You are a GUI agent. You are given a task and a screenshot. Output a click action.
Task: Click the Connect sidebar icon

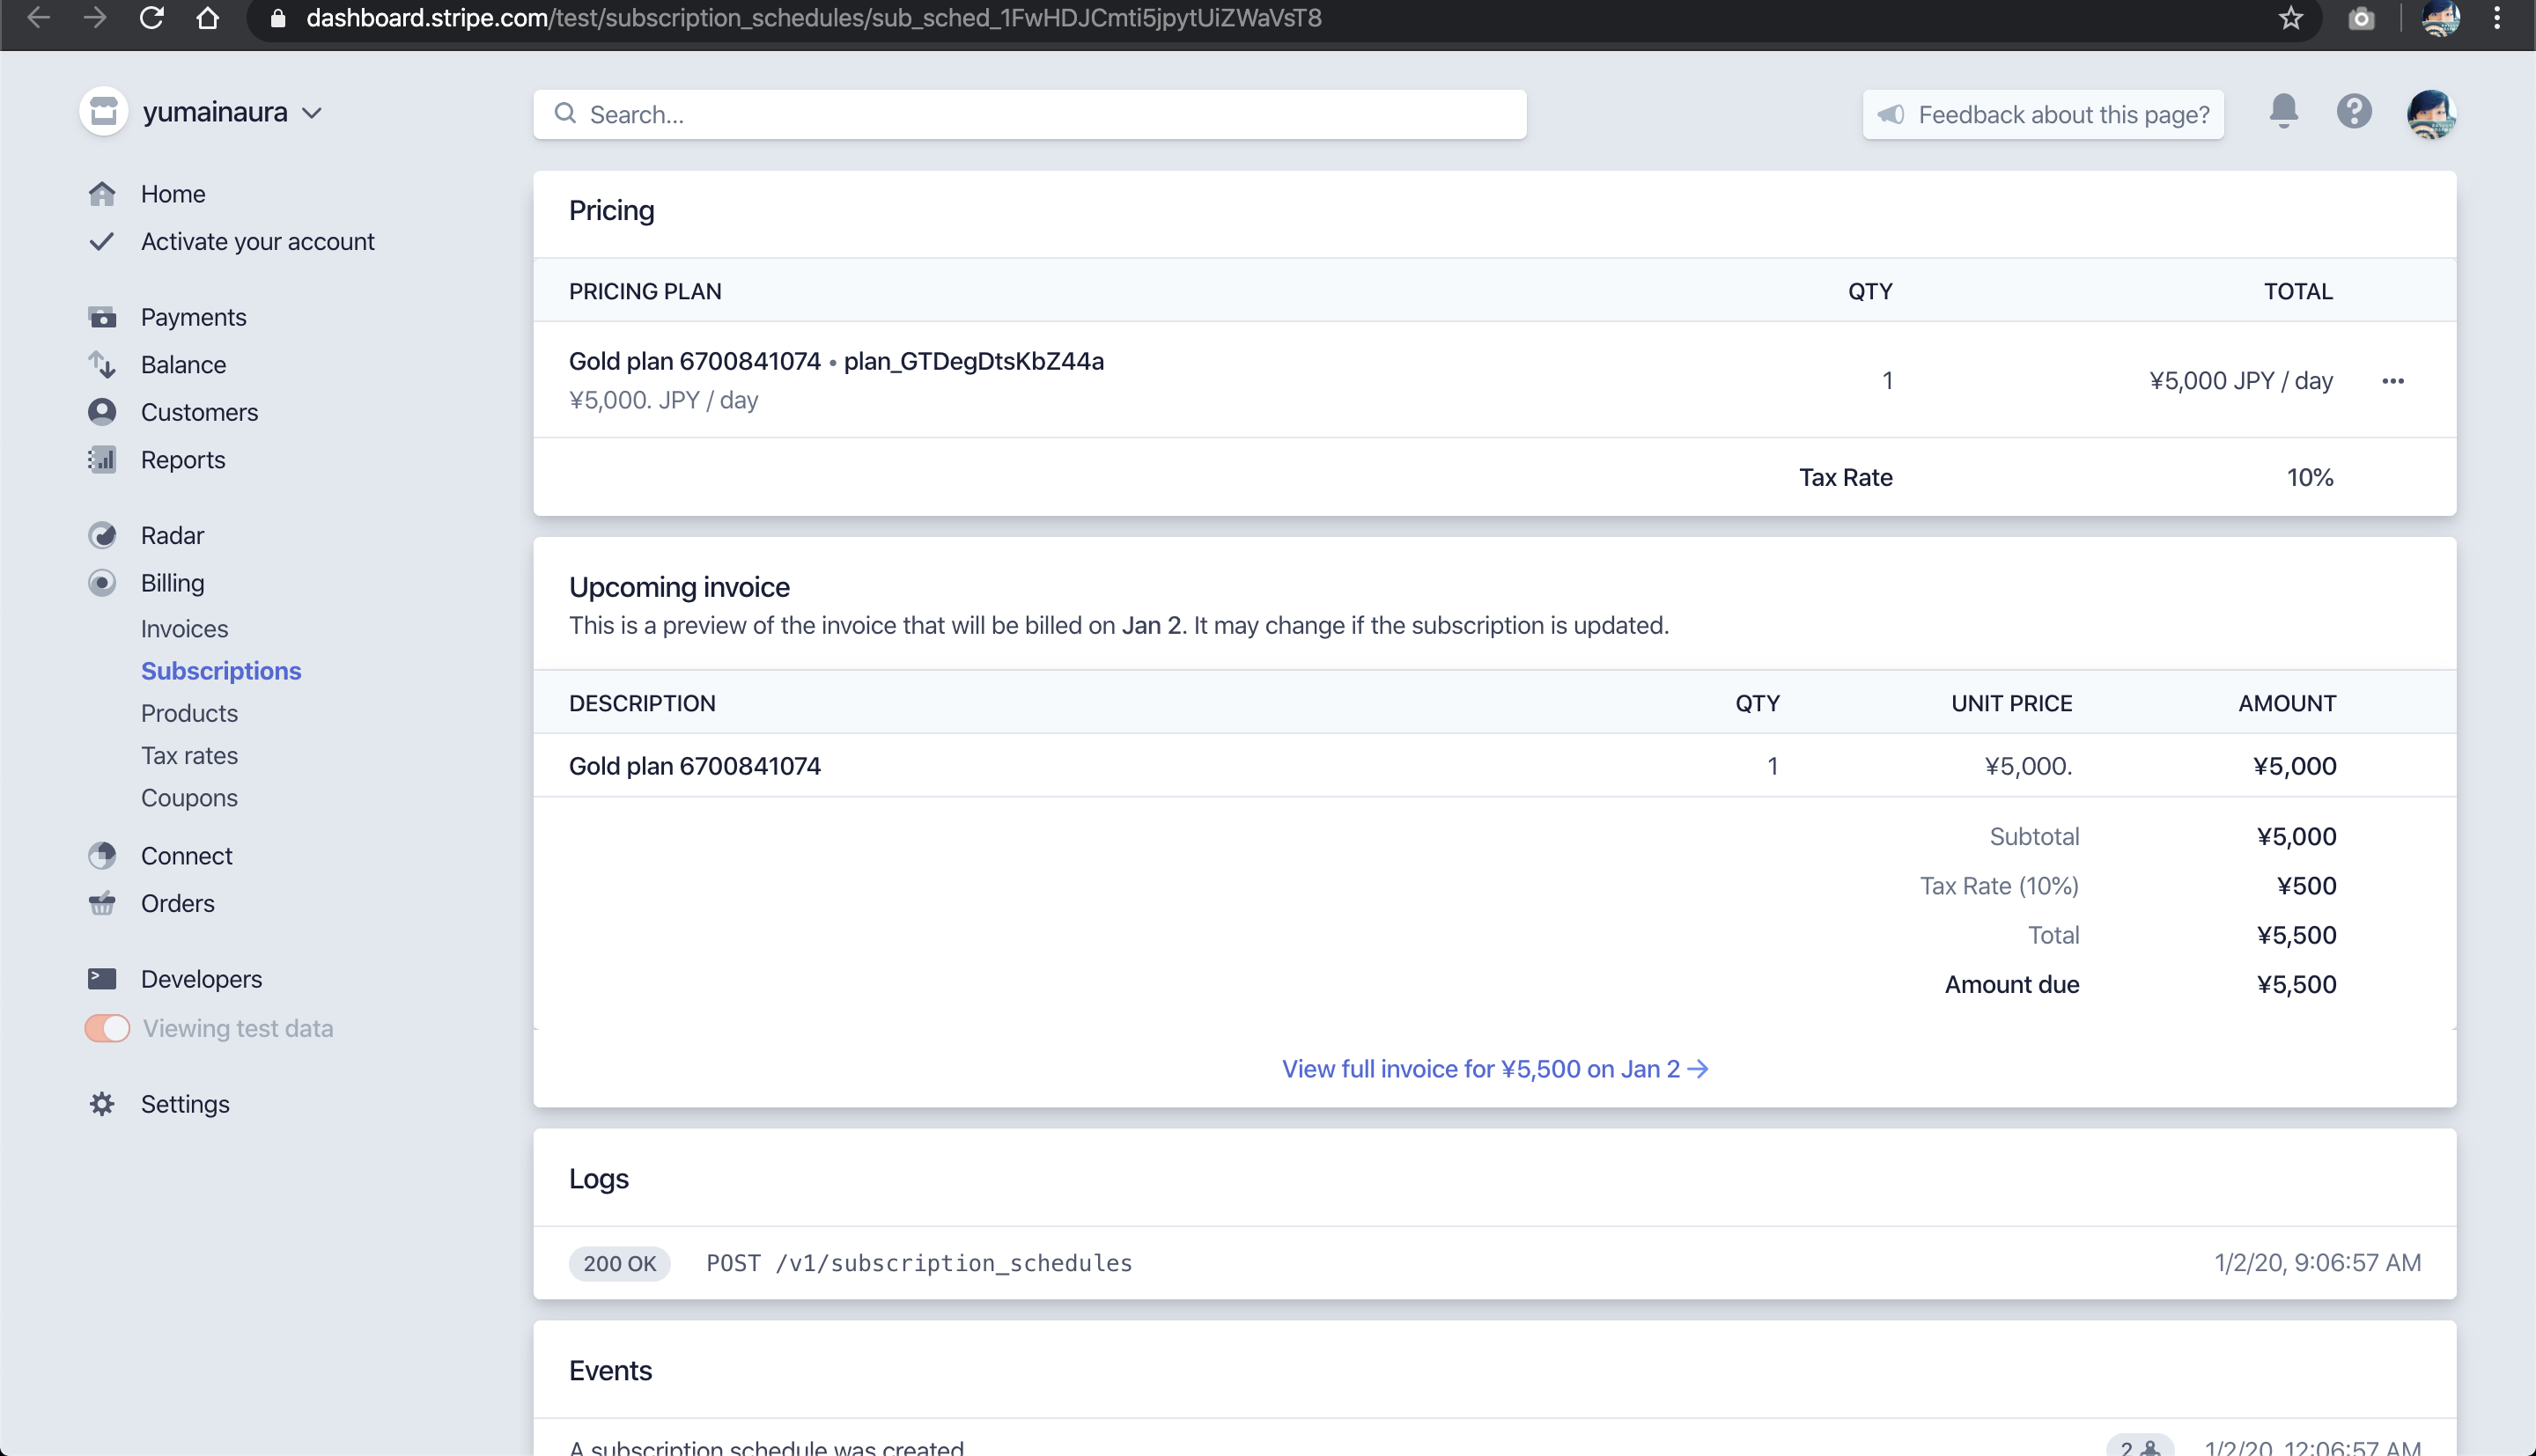(x=102, y=856)
